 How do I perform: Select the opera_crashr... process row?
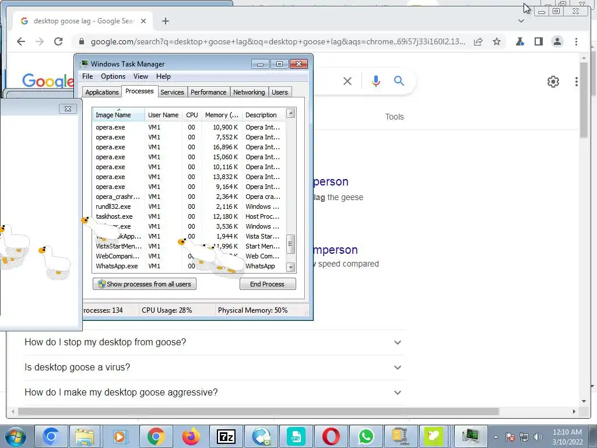[188, 197]
